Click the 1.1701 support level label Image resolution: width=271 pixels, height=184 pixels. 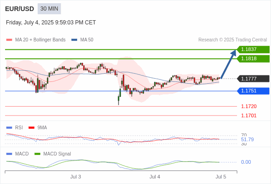point(248,115)
